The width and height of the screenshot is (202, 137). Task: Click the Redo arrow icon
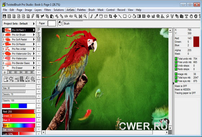click(x=71, y=16)
